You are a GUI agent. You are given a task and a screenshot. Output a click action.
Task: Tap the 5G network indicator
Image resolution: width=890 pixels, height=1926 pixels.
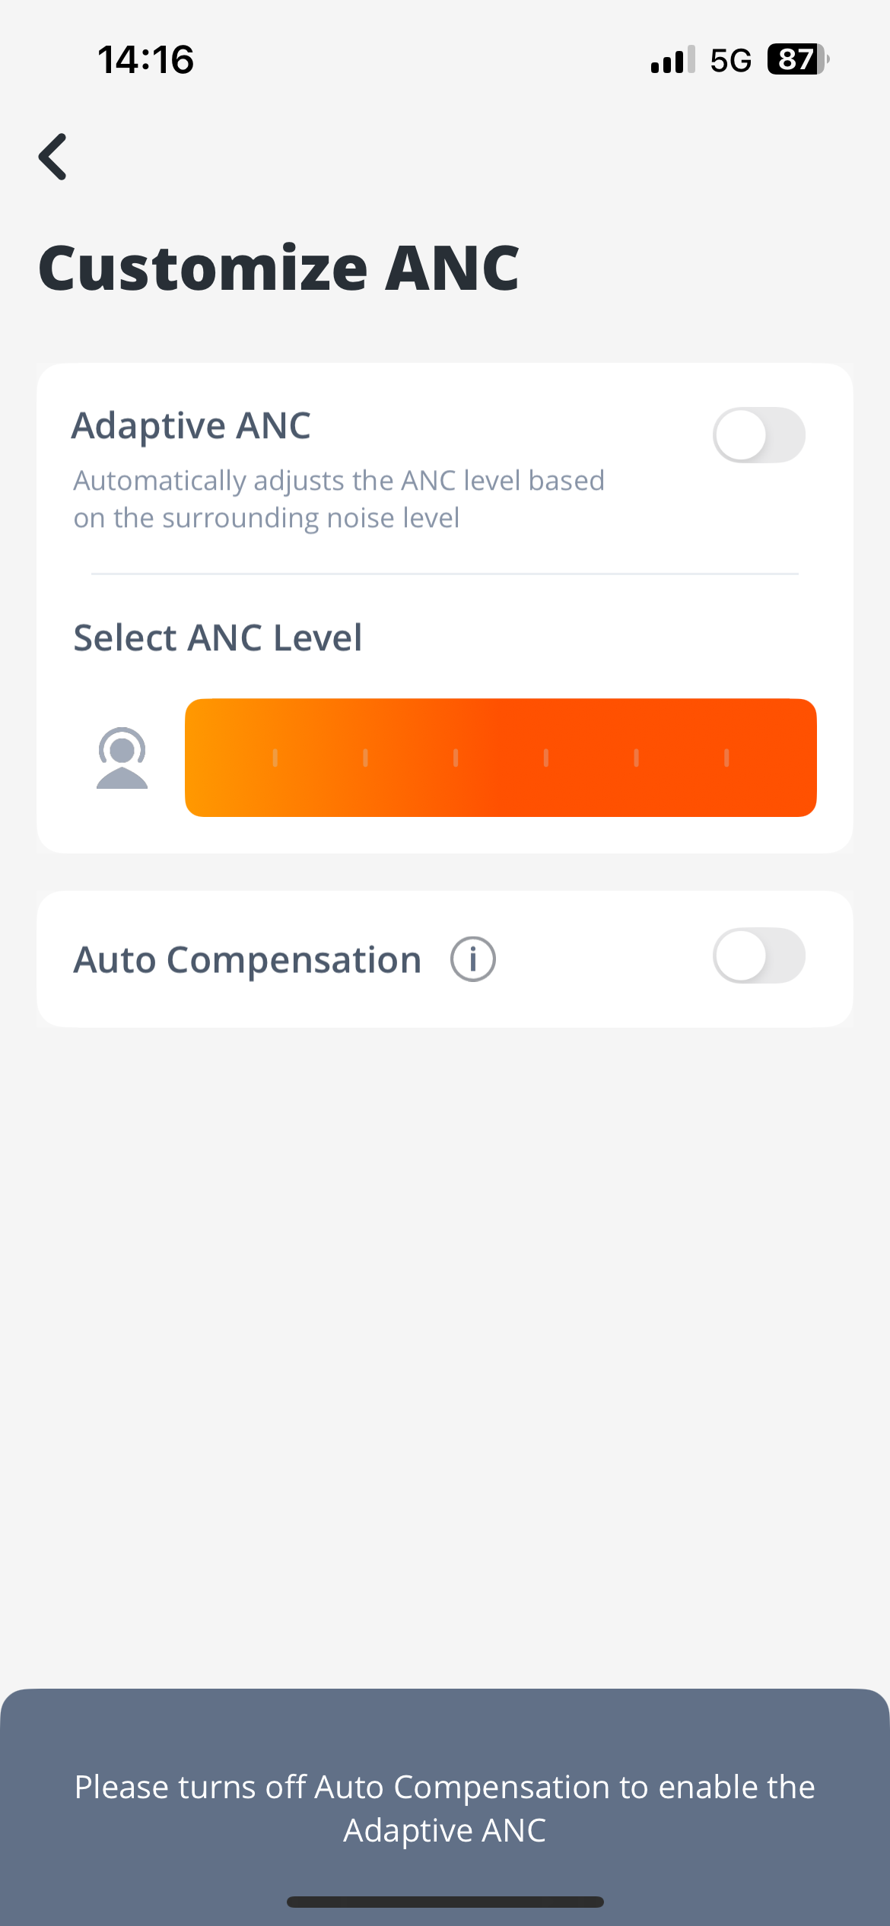pyautogui.click(x=730, y=60)
